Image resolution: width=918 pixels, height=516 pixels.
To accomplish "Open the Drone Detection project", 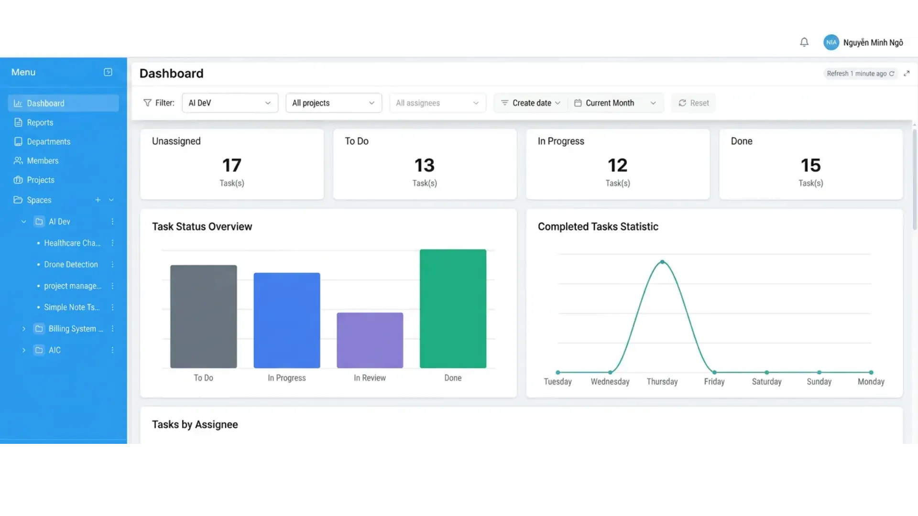I will tap(71, 264).
